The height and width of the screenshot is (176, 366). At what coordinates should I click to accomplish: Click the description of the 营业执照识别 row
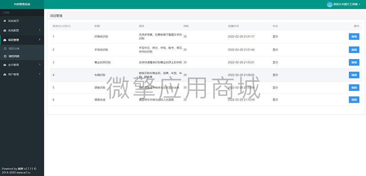pyautogui.click(x=160, y=62)
